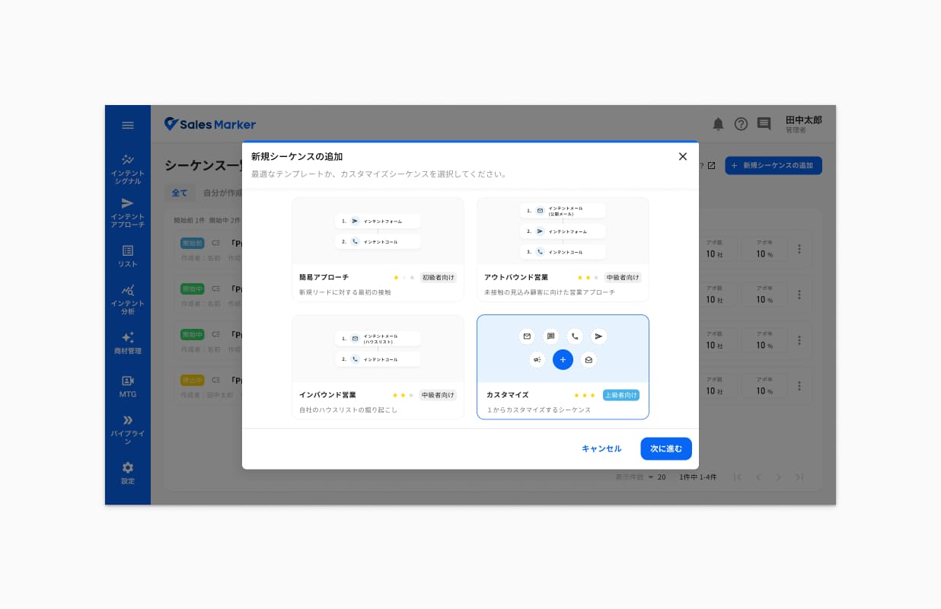Select パイプライン in the sidebar
Image resolution: width=941 pixels, height=609 pixels.
pyautogui.click(x=128, y=430)
